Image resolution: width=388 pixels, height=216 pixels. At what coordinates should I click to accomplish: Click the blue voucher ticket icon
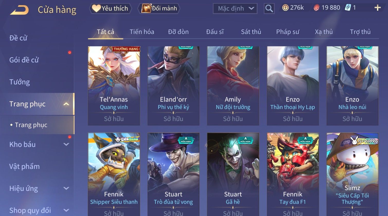[x=348, y=8]
